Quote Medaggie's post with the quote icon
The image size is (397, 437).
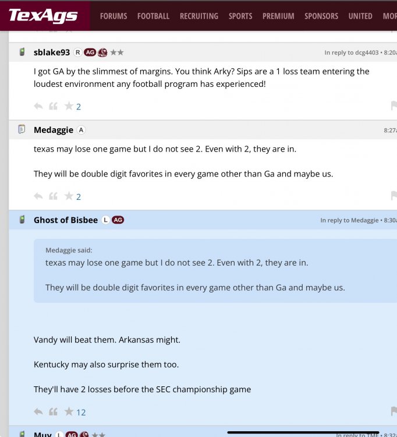coord(53,196)
